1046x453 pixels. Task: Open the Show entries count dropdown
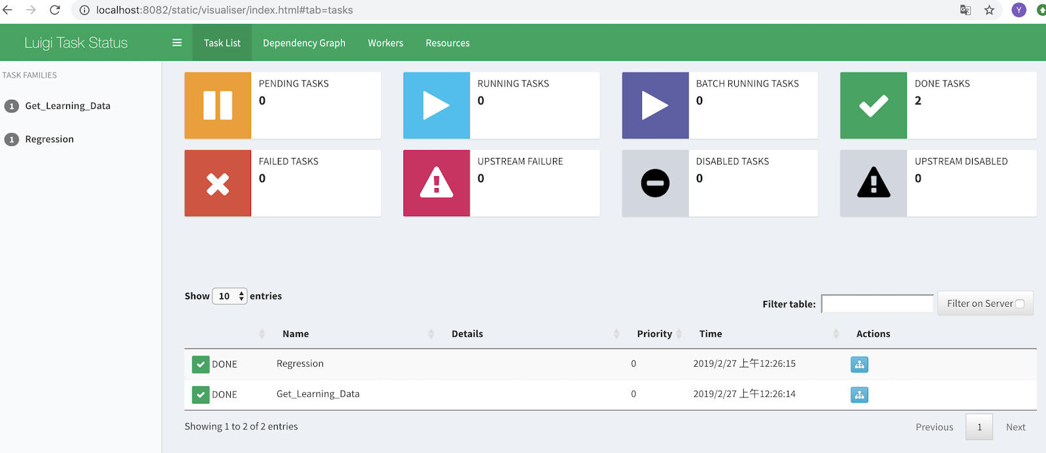click(x=229, y=296)
